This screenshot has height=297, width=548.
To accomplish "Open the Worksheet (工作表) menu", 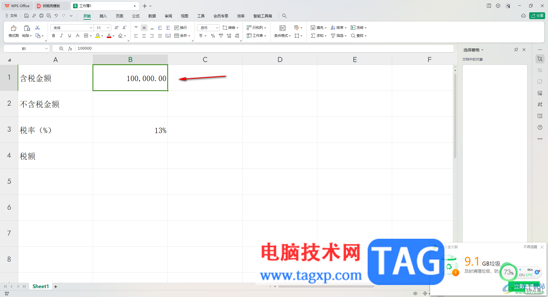I will click(x=256, y=36).
